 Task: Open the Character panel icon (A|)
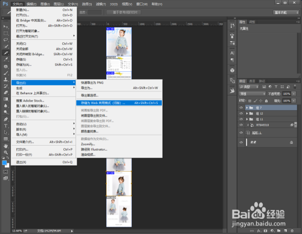233,53
